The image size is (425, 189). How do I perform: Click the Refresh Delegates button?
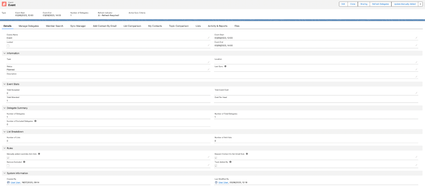381,4
